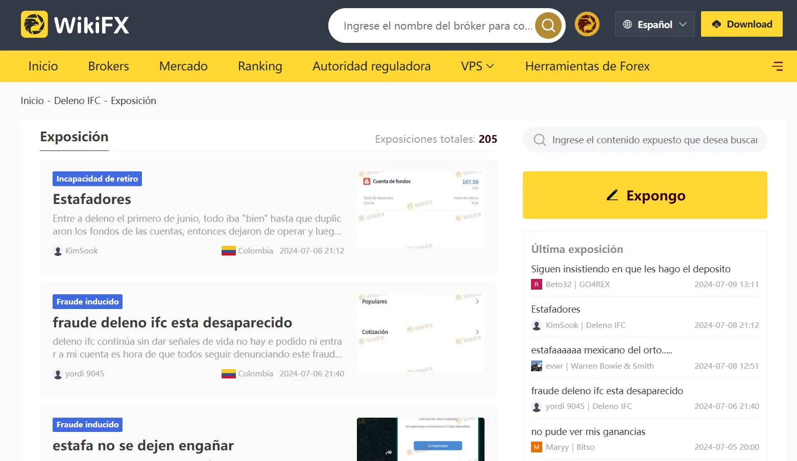This screenshot has height=461, width=797.
Task: Click yordi 9045 avatar in sidebar list
Action: point(537,406)
